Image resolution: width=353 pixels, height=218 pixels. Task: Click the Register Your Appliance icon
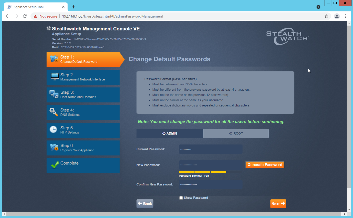pos(53,148)
